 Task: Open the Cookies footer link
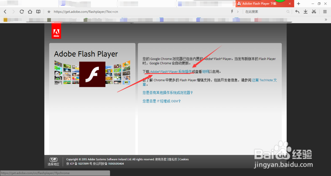coord(184,159)
